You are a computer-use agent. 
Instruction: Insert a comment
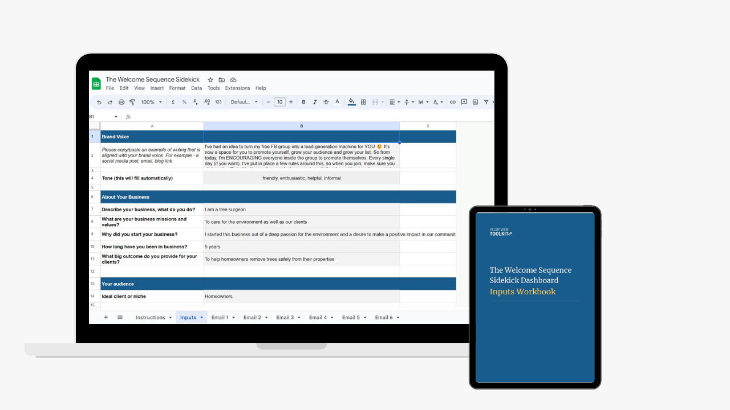pos(464,102)
